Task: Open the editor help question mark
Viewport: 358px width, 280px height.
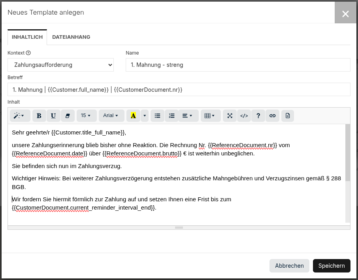Action: [258, 116]
